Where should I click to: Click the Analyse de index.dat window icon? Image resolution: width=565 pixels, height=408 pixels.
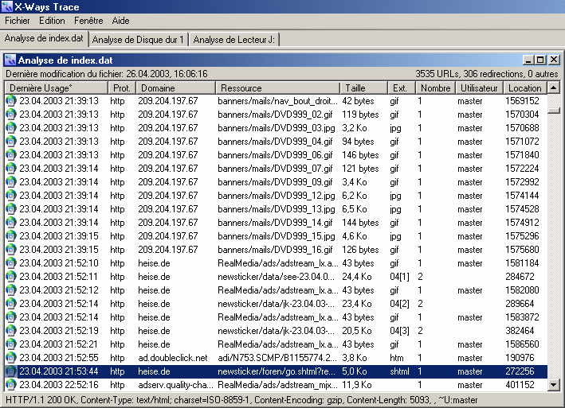coord(10,60)
